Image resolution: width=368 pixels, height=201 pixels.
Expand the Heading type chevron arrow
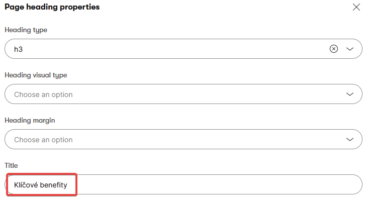tap(350, 49)
